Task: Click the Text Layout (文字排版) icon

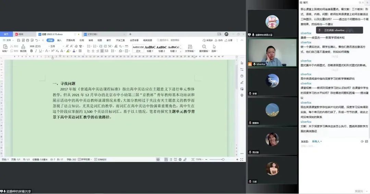Action: 189,47
